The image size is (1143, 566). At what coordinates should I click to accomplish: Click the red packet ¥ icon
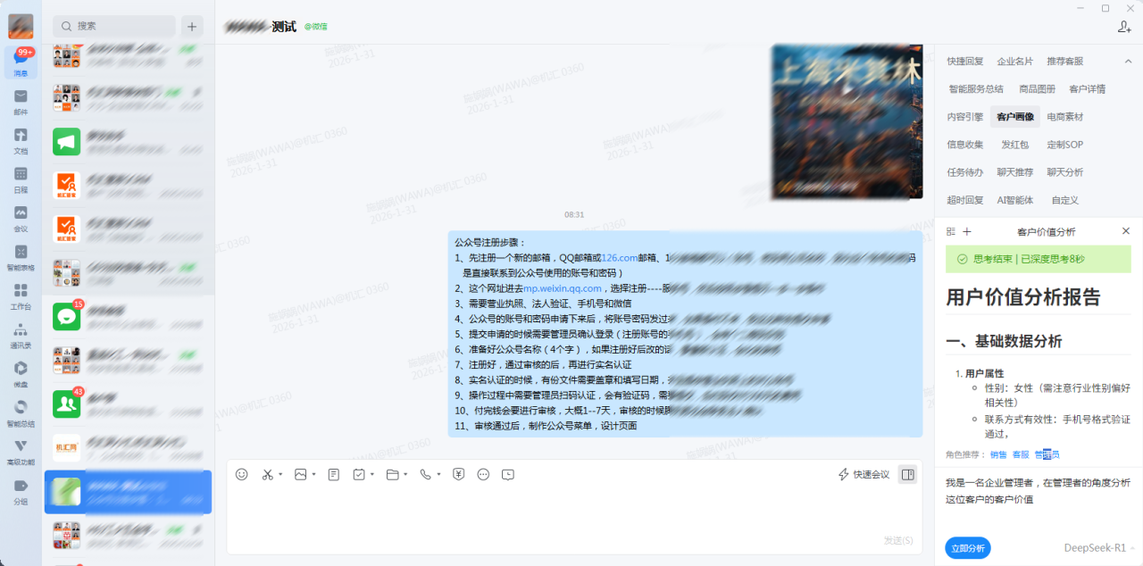click(x=458, y=474)
